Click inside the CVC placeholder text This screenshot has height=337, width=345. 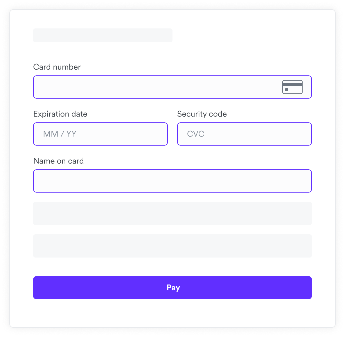[195, 134]
